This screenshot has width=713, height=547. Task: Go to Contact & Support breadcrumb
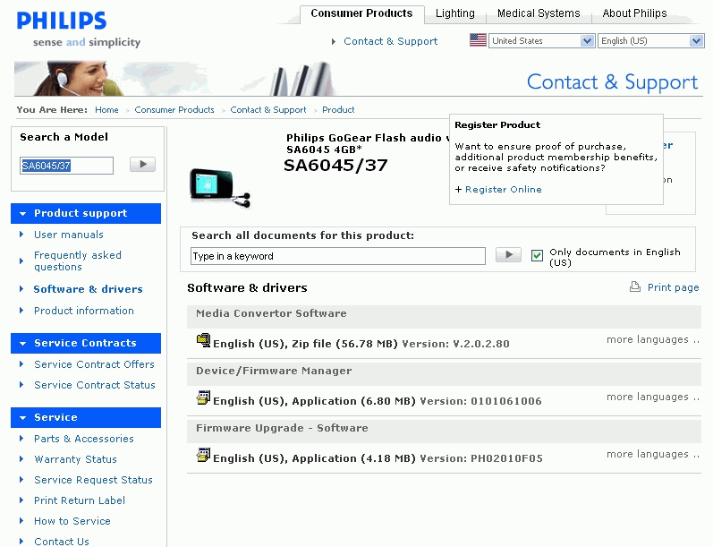(x=268, y=110)
